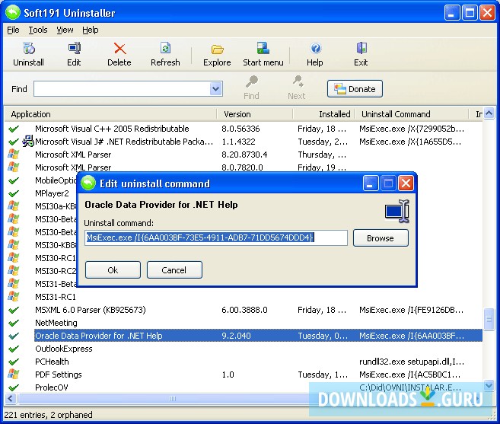Image resolution: width=500 pixels, height=424 pixels.
Task: Click the Edit toolbar icon
Action: click(x=75, y=49)
